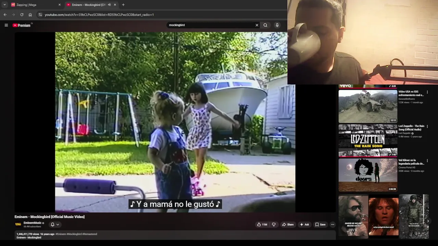
Task: Pause the Mockingbird video by clicking it
Action: (x=175, y=122)
